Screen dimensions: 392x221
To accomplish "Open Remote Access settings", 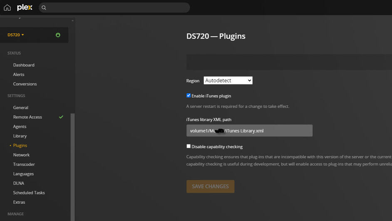I will tap(27, 117).
